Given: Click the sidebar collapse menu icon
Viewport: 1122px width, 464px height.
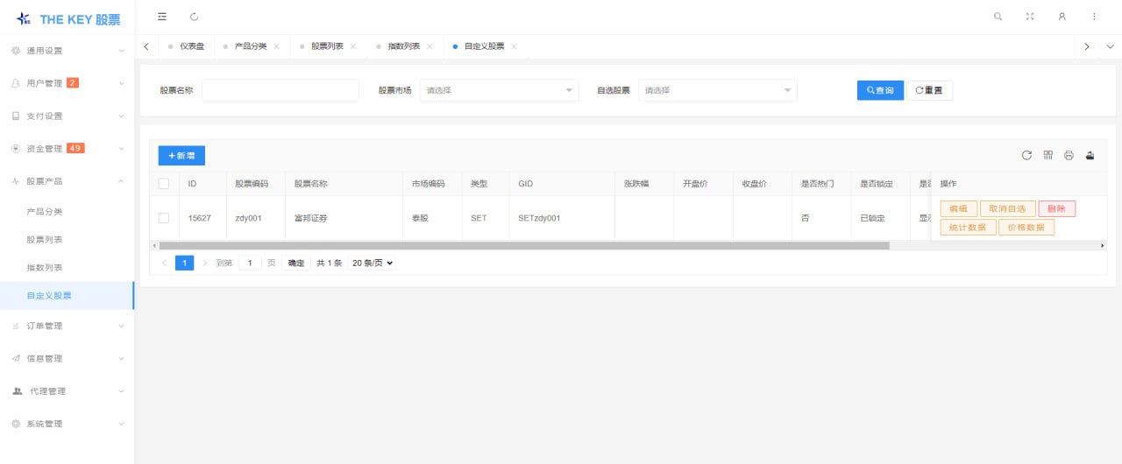Looking at the screenshot, I should 162,17.
